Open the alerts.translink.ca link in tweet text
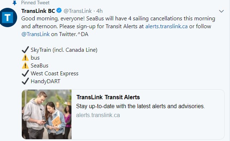The image size is (230, 141). click(166, 26)
